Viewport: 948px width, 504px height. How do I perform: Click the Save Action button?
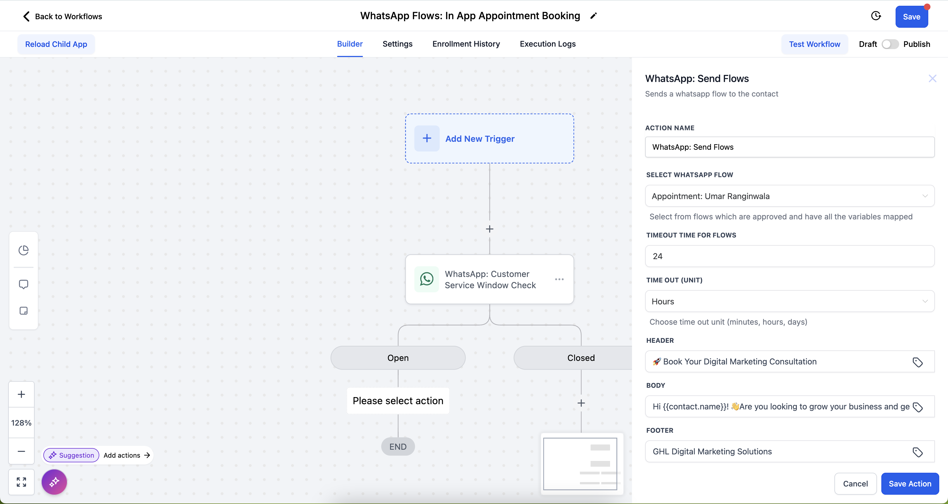coord(910,483)
